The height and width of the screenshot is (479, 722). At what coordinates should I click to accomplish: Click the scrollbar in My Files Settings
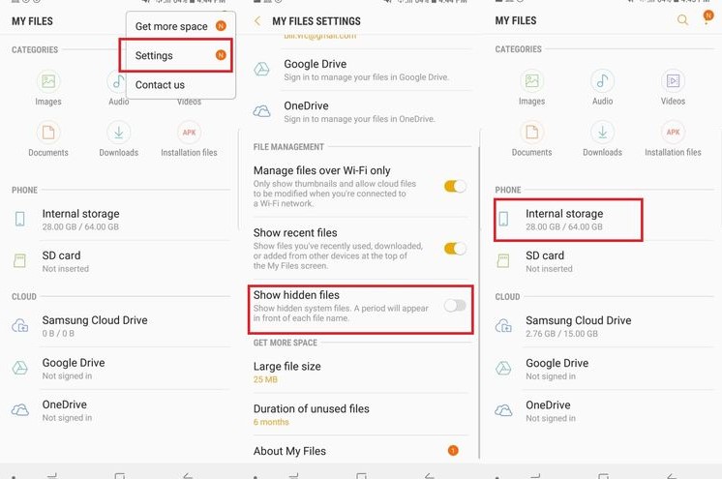pos(479,302)
